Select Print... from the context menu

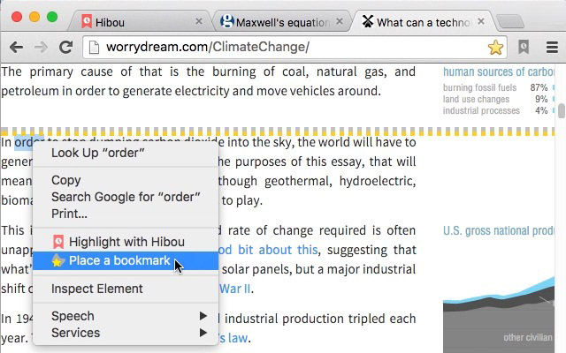coord(126,214)
